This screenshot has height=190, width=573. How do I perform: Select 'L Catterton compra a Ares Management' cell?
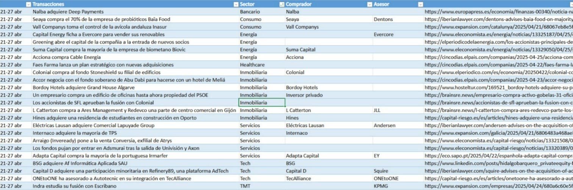tap(135, 110)
